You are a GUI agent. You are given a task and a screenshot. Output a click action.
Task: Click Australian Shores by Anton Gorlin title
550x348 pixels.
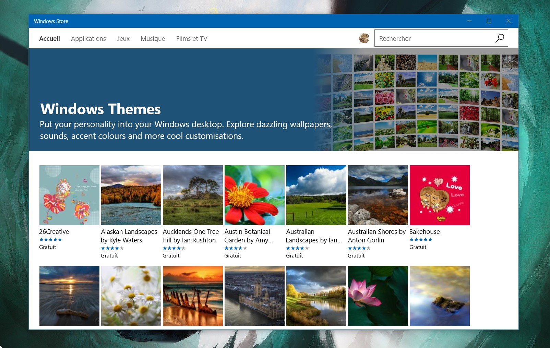376,236
